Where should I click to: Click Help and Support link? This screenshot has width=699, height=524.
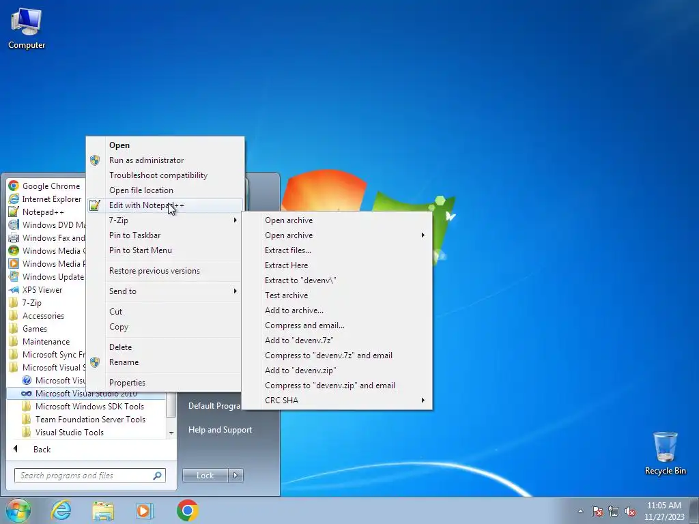(x=220, y=430)
